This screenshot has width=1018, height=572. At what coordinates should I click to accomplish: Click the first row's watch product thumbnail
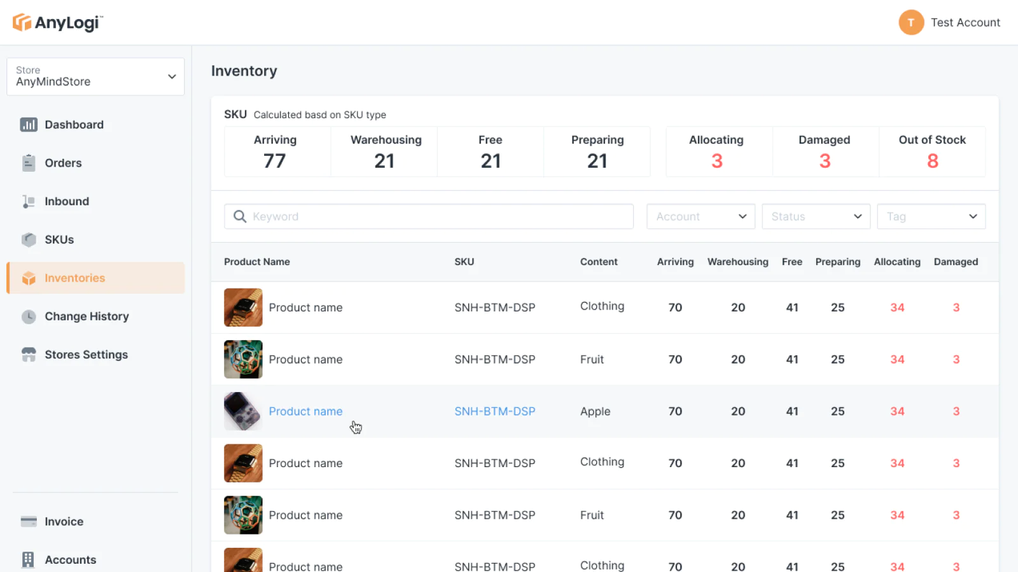click(243, 308)
